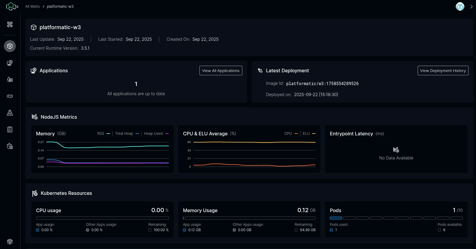Image resolution: width=476 pixels, height=249 pixels.
Task: Toggle RSS series in Memory chart legend
Action: click(x=103, y=134)
